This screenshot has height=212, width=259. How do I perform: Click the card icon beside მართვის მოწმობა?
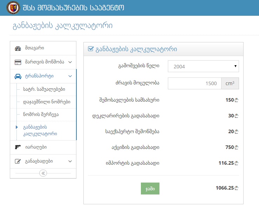click(x=18, y=62)
